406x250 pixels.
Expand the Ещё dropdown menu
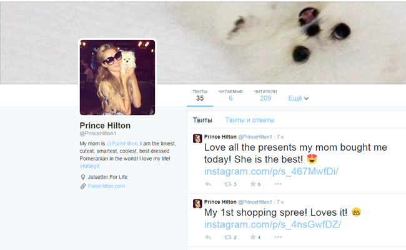tap(299, 99)
